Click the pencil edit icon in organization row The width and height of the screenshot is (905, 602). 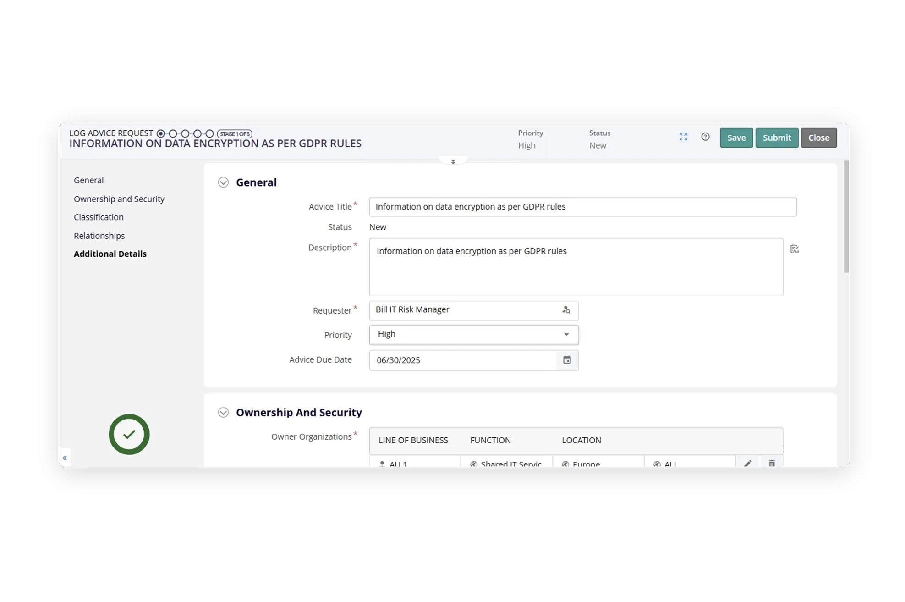(748, 463)
